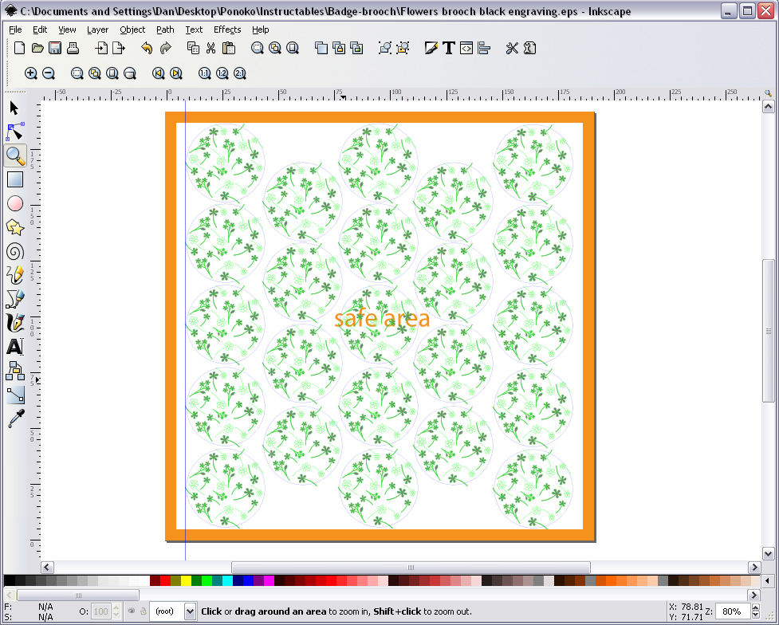Print document using the printer icon
The height and width of the screenshot is (625, 779).
(x=73, y=48)
